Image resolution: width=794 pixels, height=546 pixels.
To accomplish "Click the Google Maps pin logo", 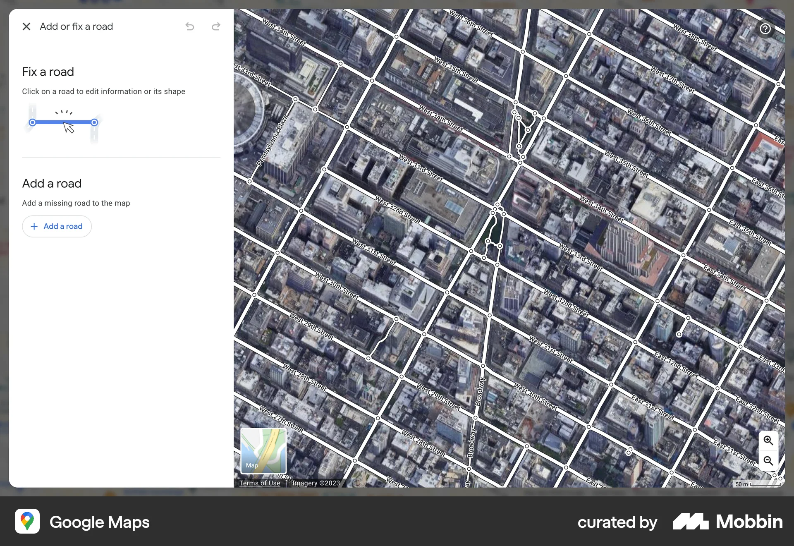I will tap(26, 522).
